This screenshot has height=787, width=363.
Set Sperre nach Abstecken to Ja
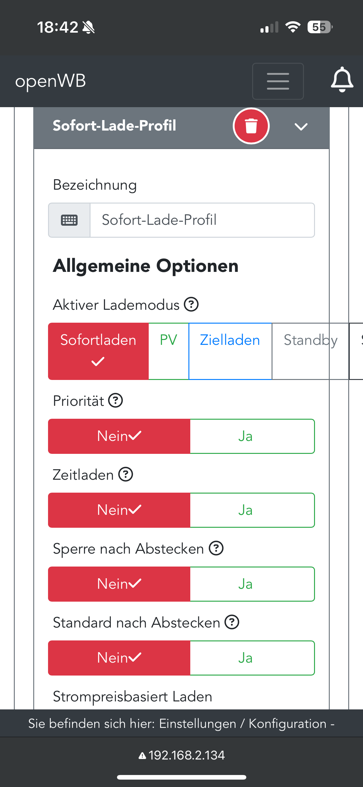(x=252, y=584)
